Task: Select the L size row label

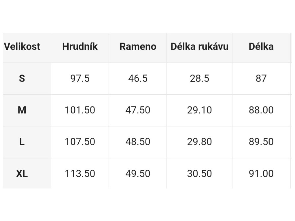Action: (22, 142)
